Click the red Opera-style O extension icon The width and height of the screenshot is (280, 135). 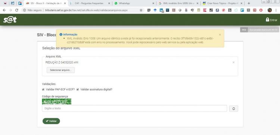261,10
